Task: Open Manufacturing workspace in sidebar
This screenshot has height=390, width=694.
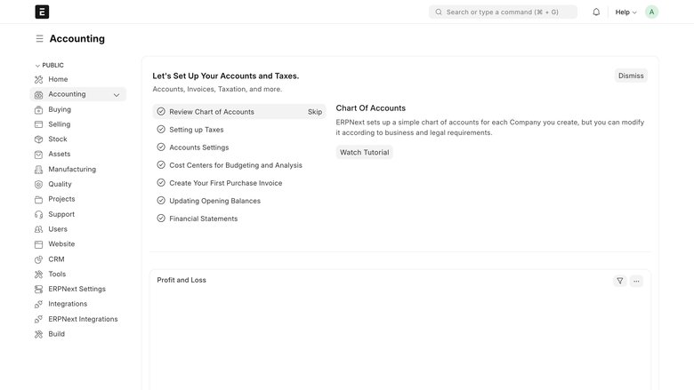Action: [x=78, y=169]
